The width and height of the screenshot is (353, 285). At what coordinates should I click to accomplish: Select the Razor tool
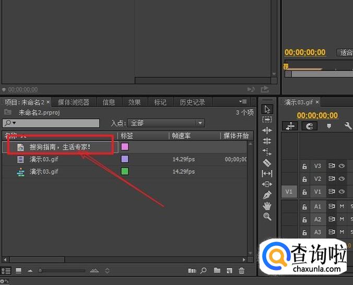[267, 163]
